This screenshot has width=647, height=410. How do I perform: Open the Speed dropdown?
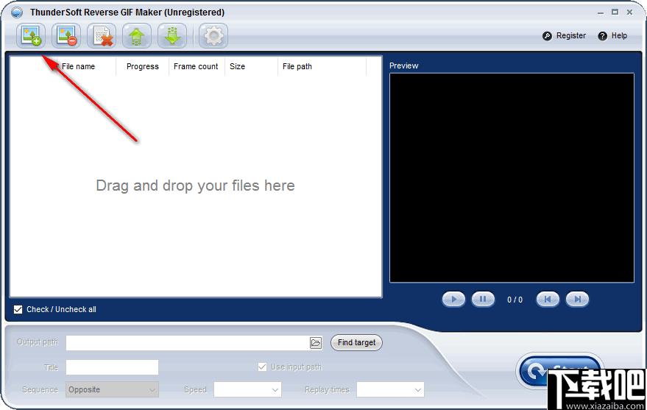click(x=247, y=390)
